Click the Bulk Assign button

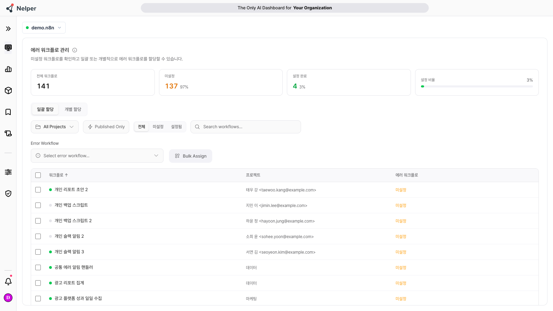click(190, 156)
